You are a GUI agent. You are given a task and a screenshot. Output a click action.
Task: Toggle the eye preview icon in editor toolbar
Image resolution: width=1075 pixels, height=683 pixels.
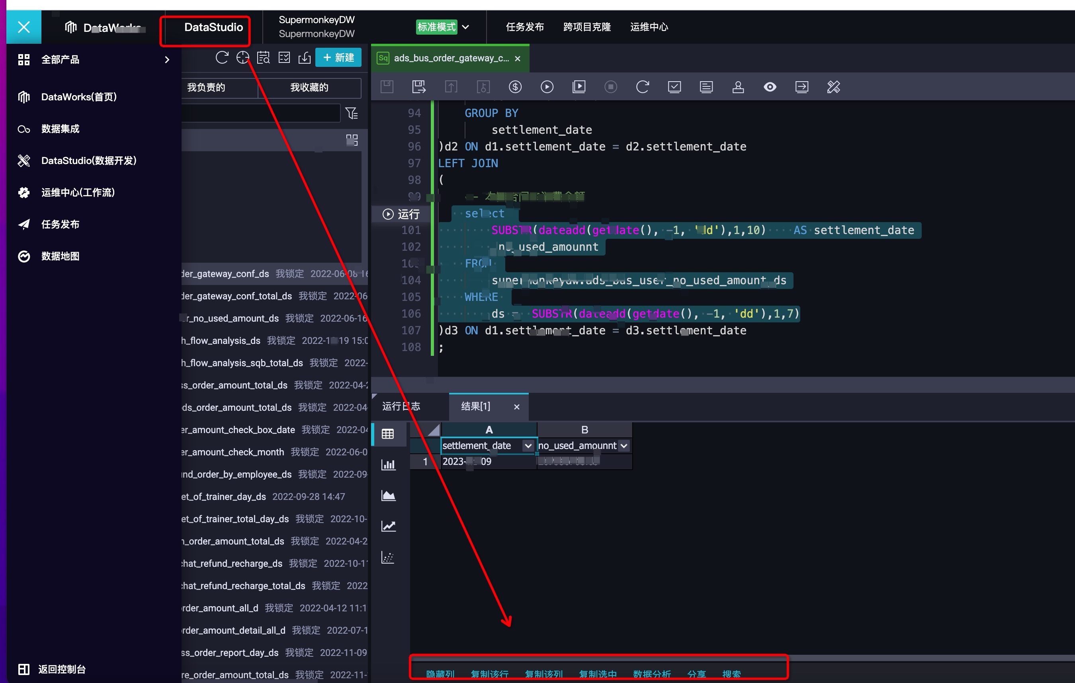tap(770, 87)
